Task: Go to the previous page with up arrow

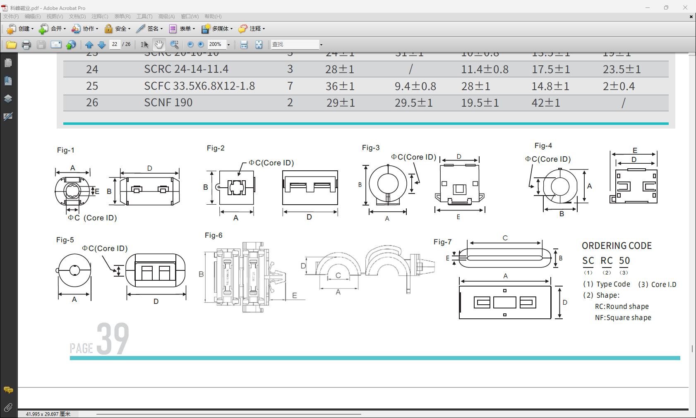Action: coord(89,45)
